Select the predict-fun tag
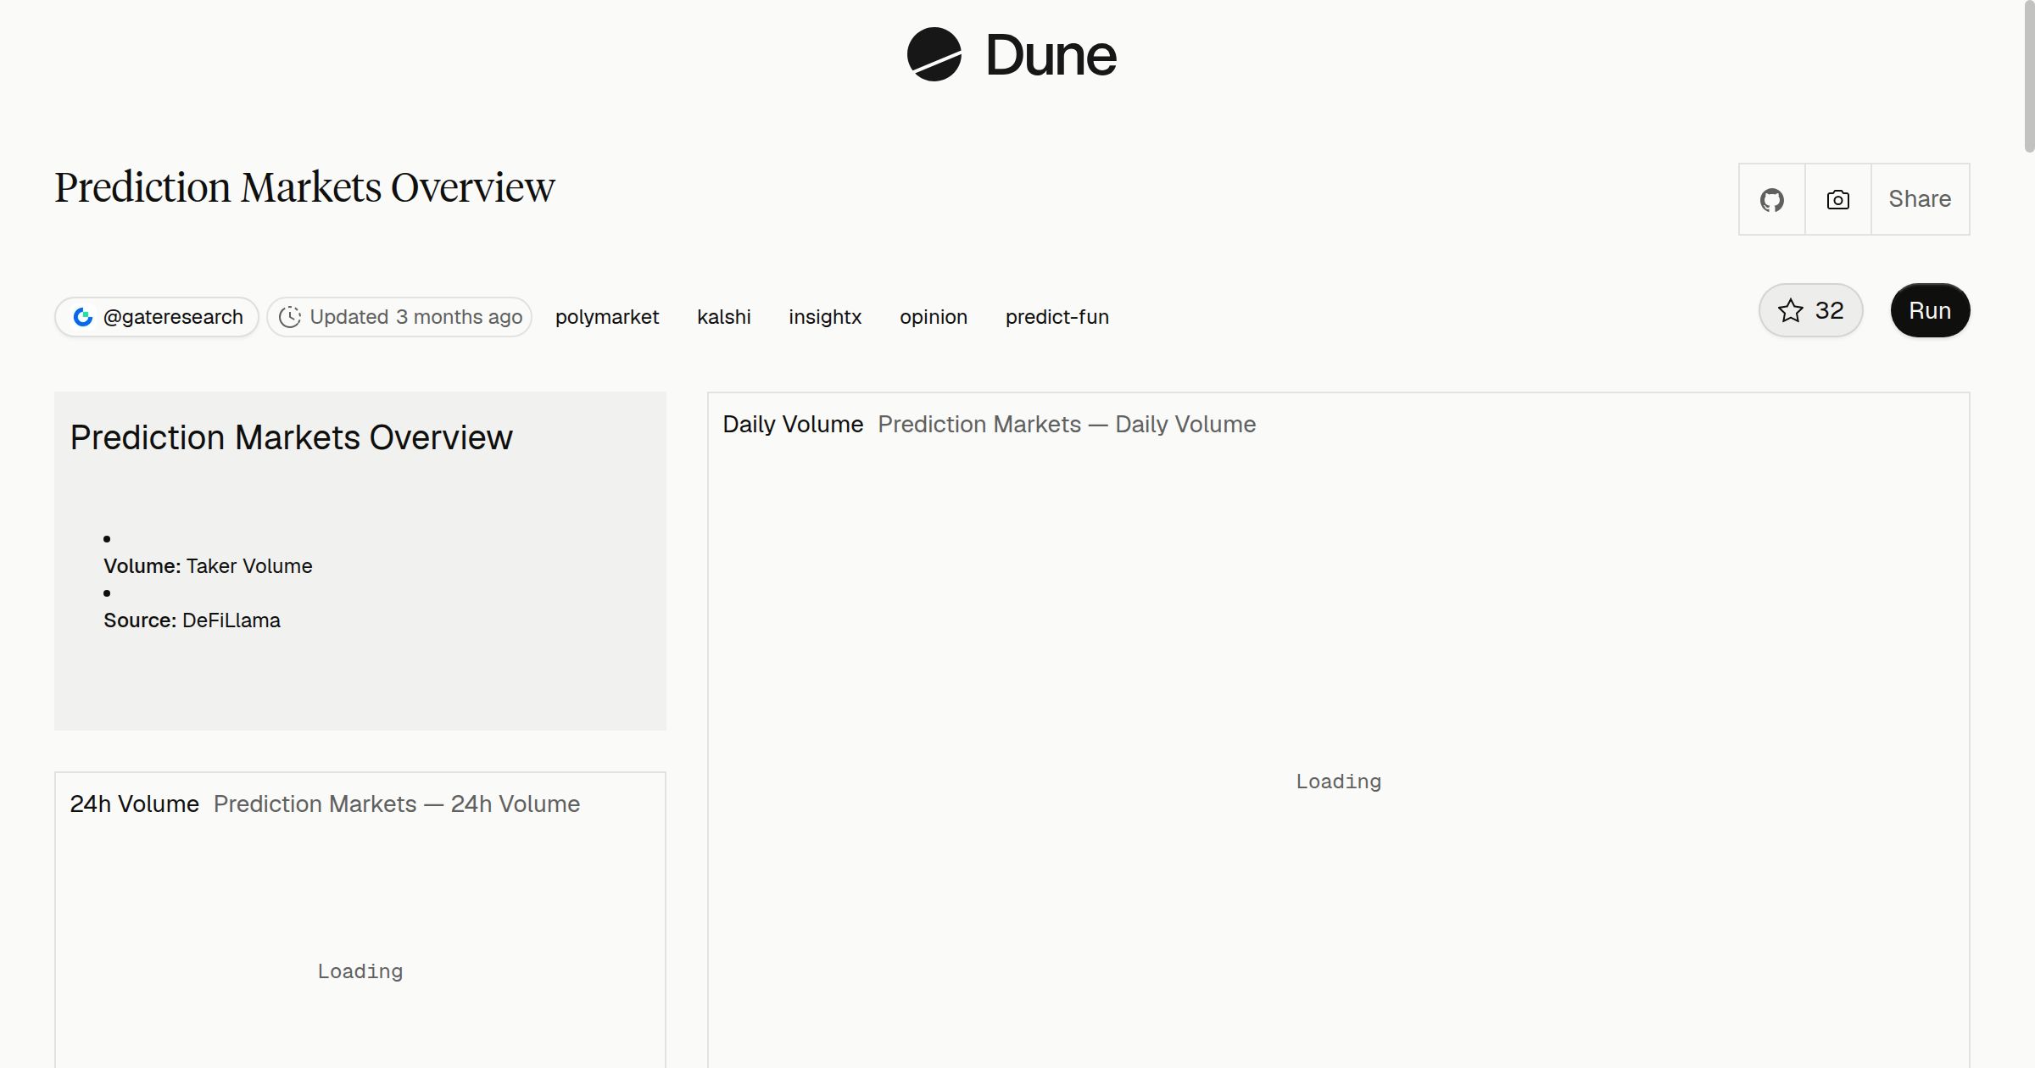 1057,317
